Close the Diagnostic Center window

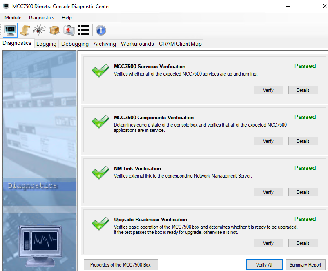tap(324, 6)
